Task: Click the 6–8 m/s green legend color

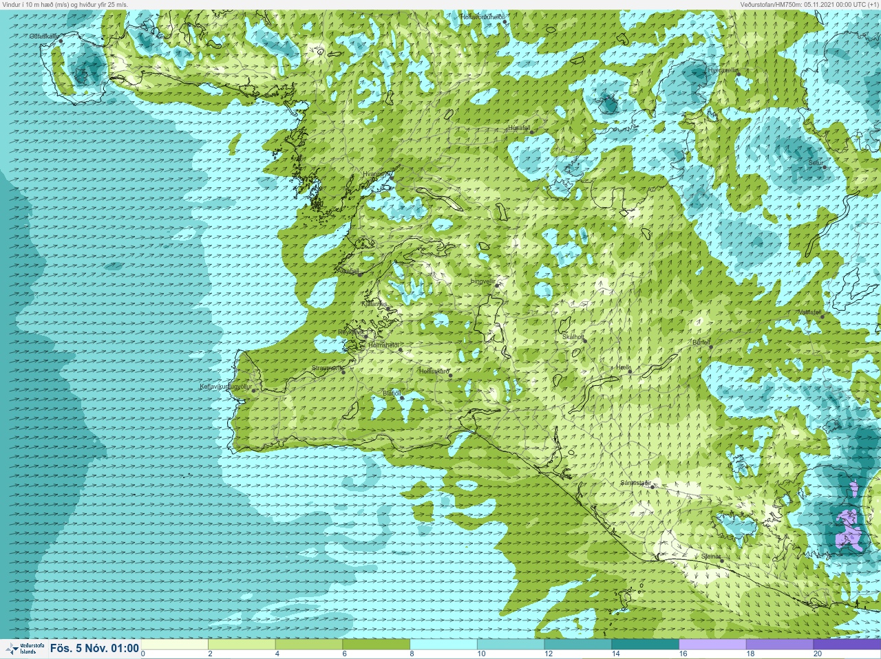Action: (x=376, y=645)
